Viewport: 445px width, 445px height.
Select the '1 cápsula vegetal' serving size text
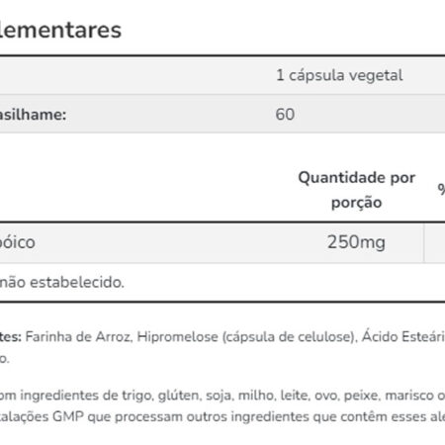click(339, 75)
